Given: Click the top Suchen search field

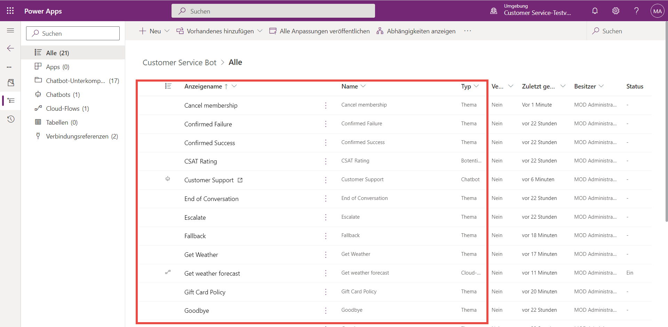Looking at the screenshot, I should coord(273,11).
